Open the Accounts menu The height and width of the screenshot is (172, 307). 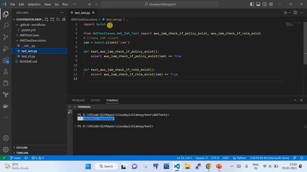(x=6, y=138)
